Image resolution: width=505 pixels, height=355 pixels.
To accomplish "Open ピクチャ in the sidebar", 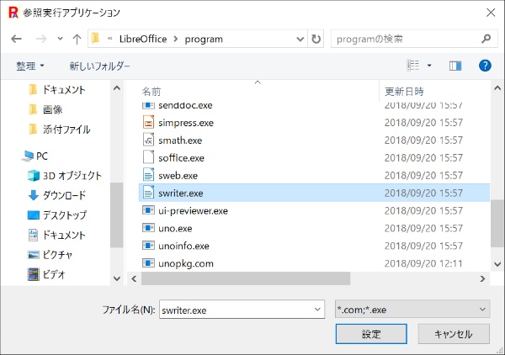I will coord(50,255).
